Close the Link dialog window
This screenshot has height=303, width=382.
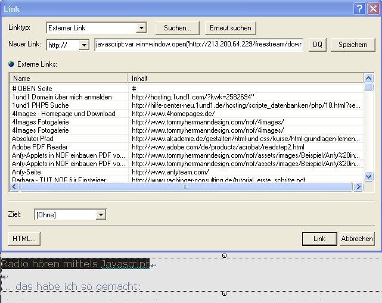pyautogui.click(x=372, y=8)
